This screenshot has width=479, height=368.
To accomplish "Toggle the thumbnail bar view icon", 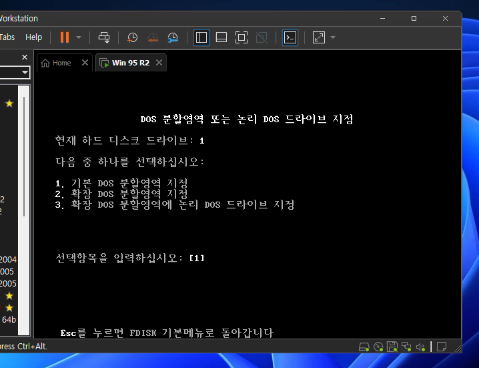I will [x=221, y=37].
